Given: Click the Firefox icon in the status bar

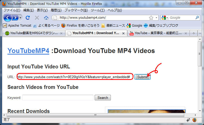Looking at the screenshot, I should click(x=194, y=120).
